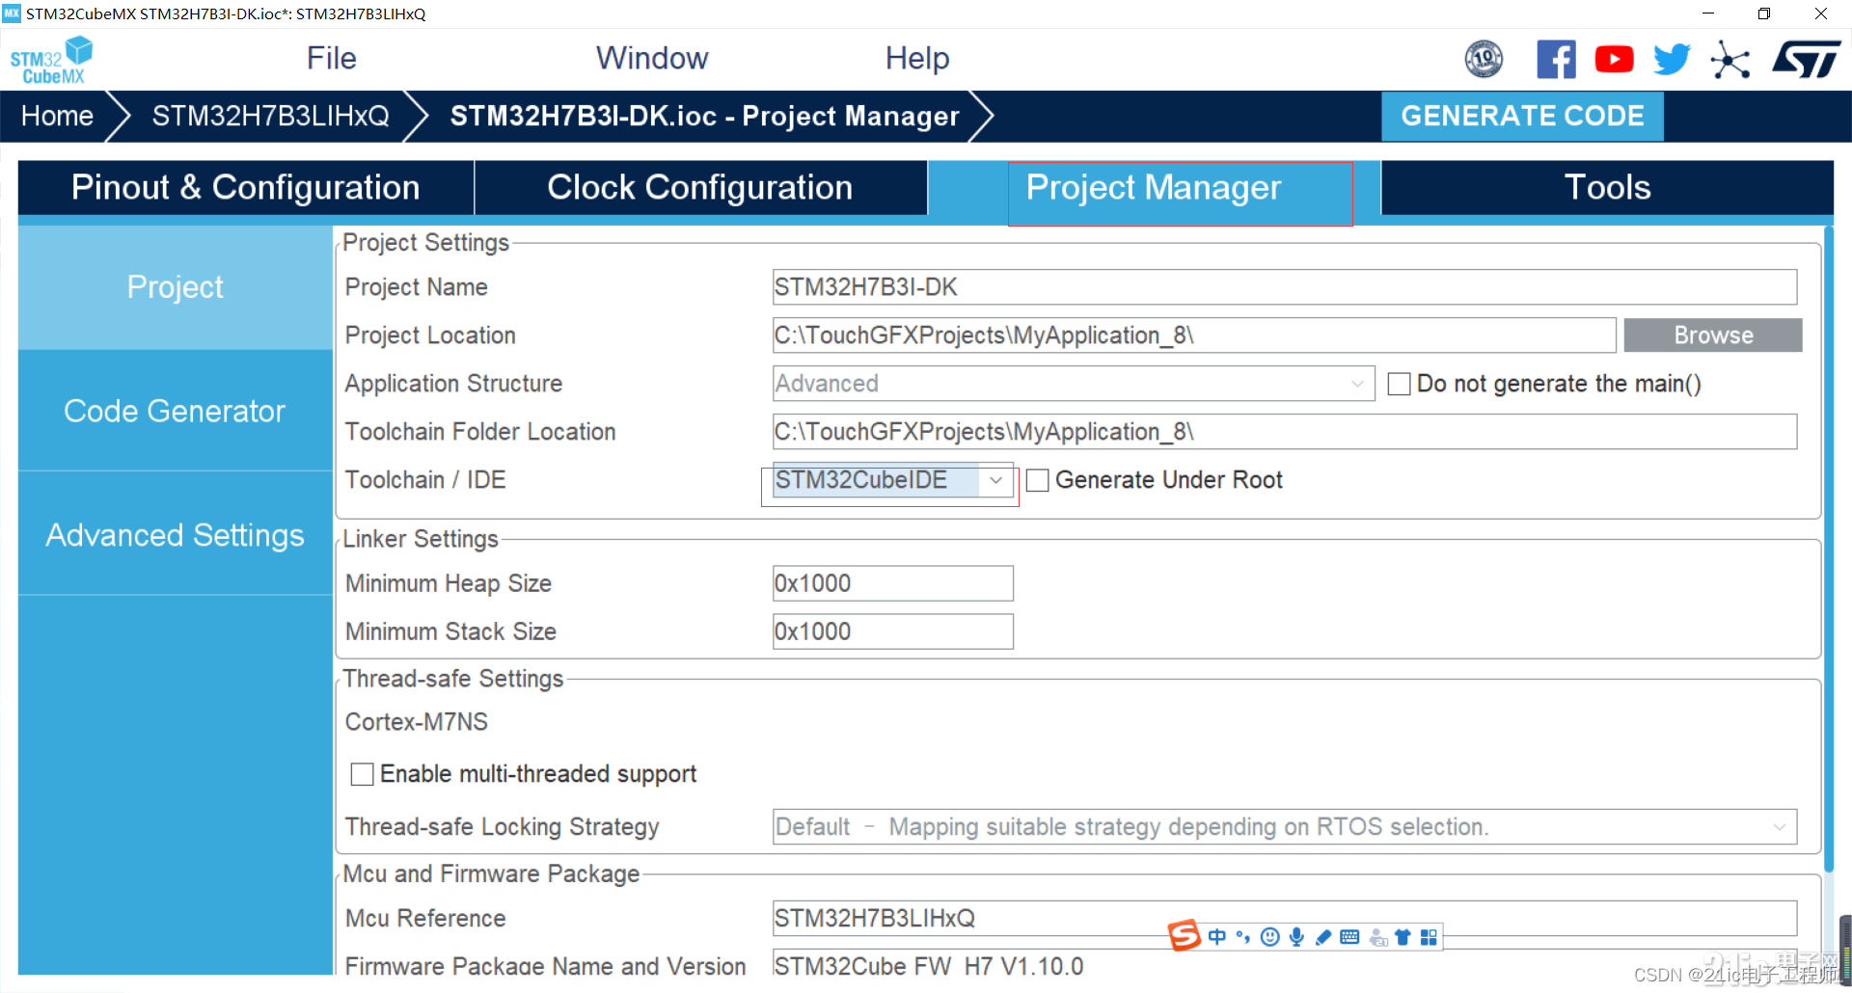This screenshot has width=1852, height=993.
Task: Open the Toolchain / IDE dropdown
Action: click(891, 480)
